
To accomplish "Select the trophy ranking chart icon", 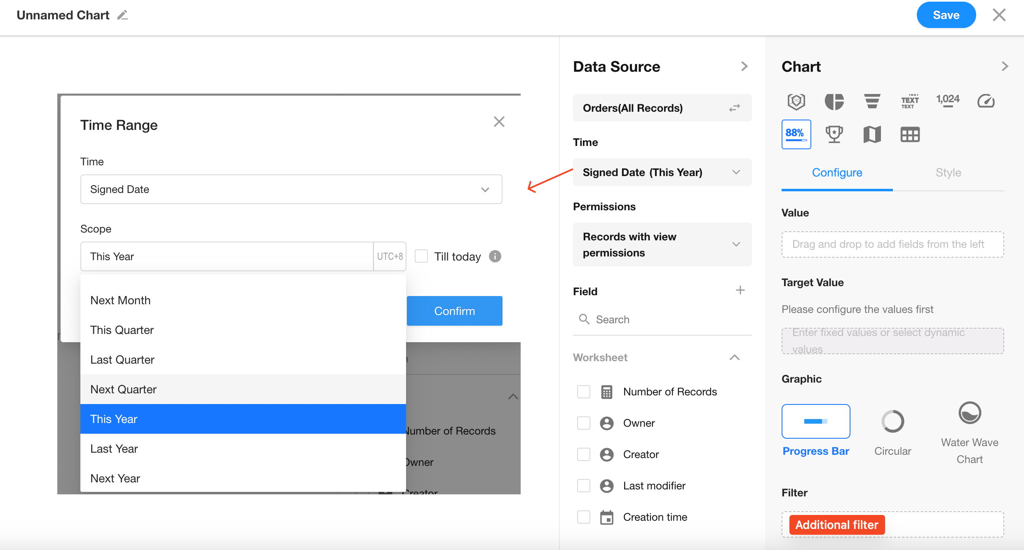I will click(x=834, y=134).
